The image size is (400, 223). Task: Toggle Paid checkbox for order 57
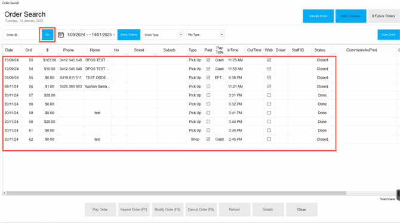point(208,95)
